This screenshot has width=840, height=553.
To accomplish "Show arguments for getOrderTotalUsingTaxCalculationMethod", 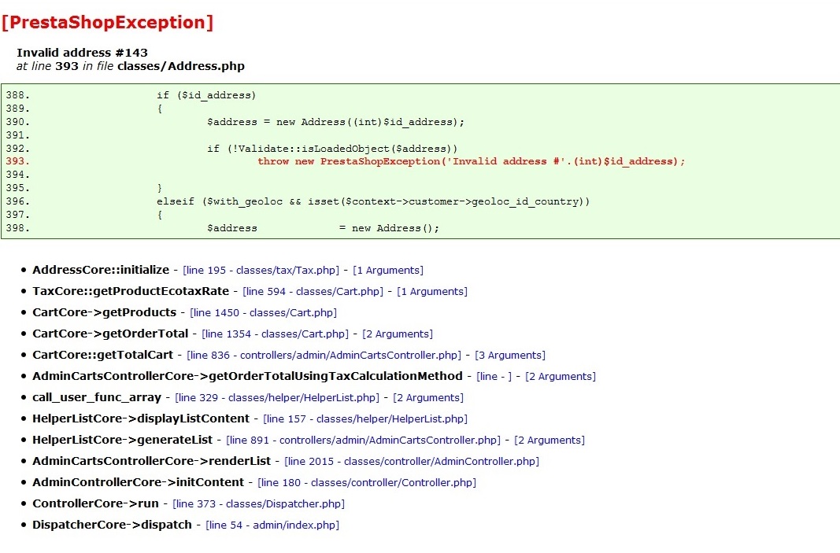I will coord(561,377).
